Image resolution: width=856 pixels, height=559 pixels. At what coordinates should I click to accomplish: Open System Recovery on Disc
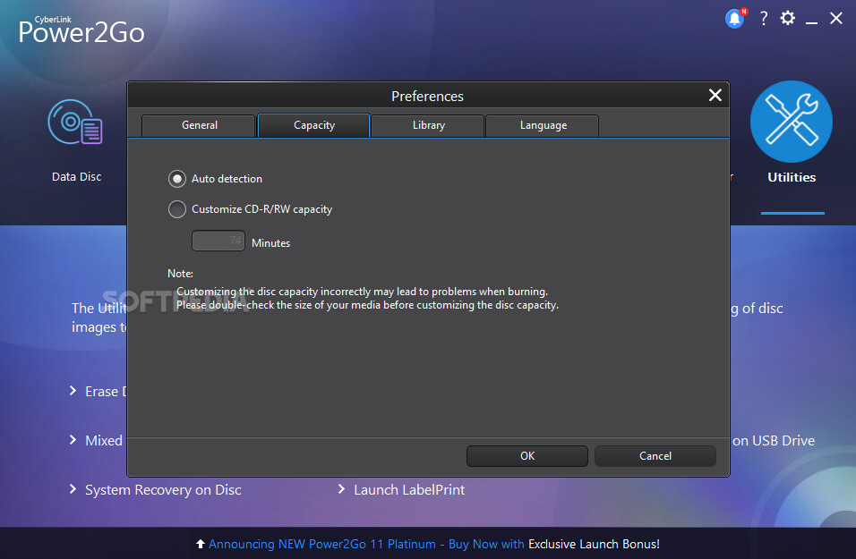click(163, 490)
